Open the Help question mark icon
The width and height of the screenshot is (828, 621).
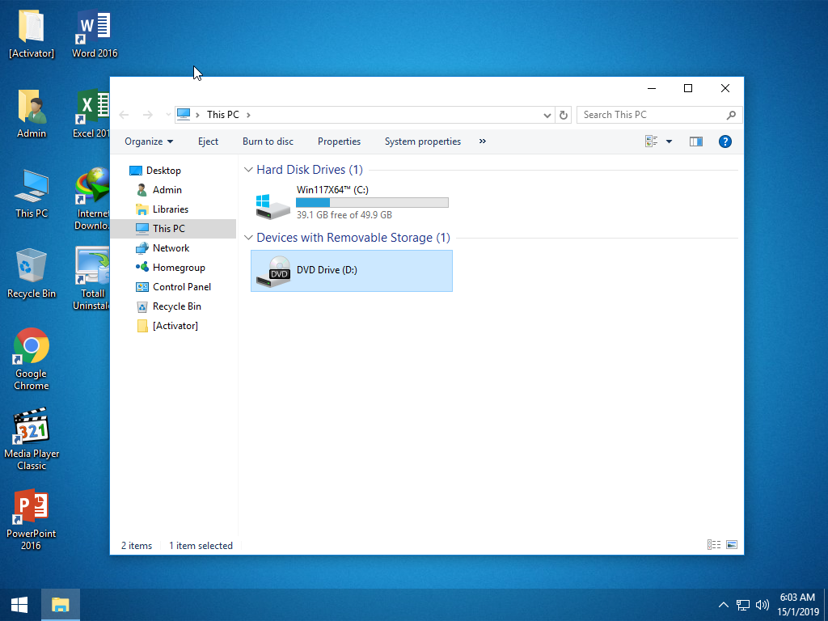[x=724, y=142]
